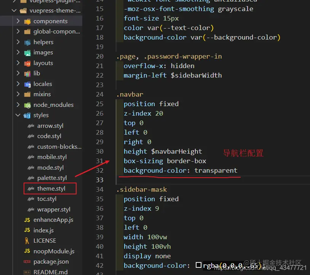Open README.md file
Viewport: 310px width, 275px height.
(50, 272)
